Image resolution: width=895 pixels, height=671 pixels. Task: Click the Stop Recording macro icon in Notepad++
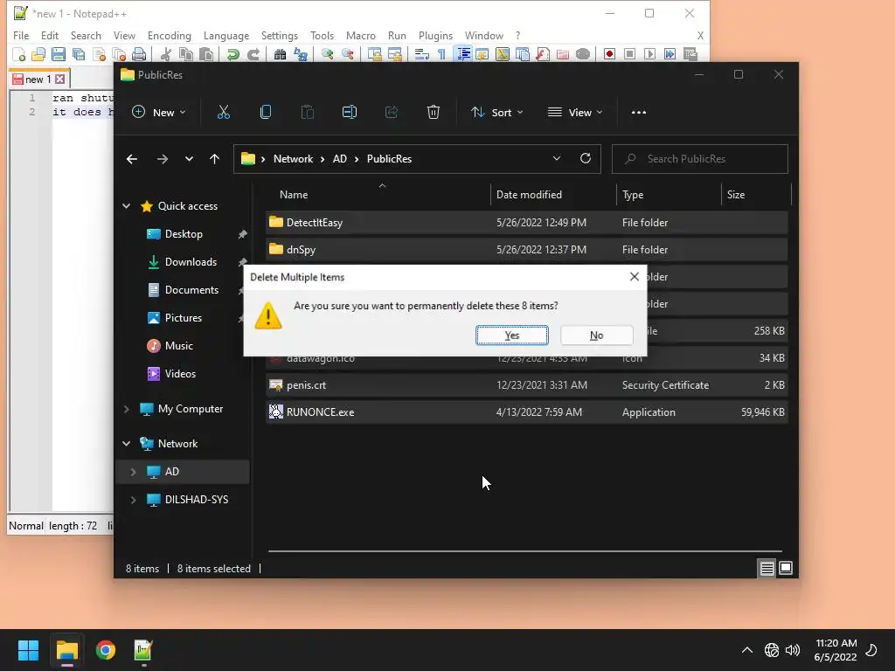click(629, 54)
